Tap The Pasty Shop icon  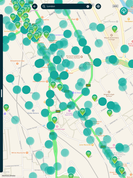click(x=100, y=133)
